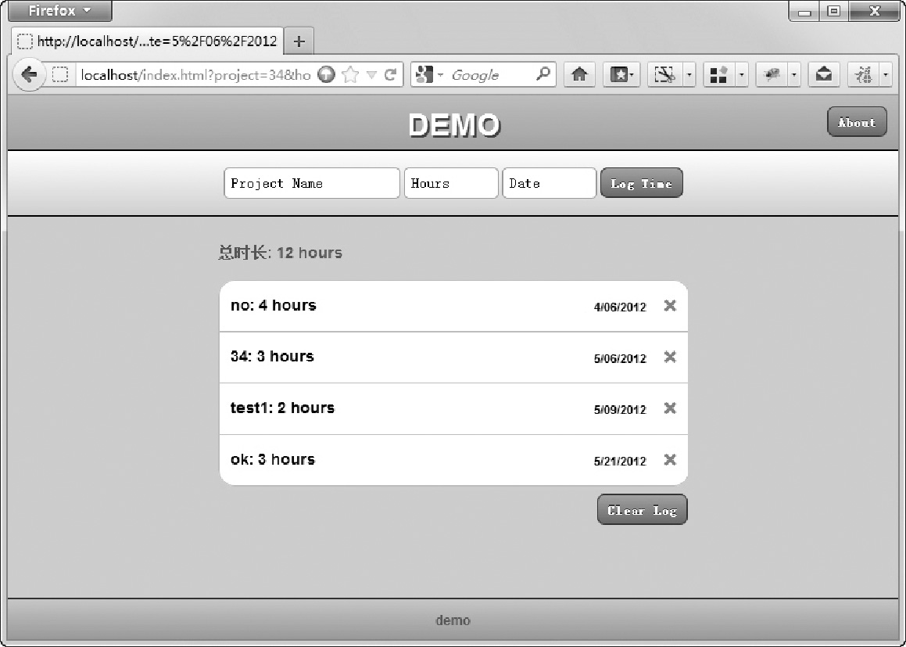Screen dimensions: 906x647
Task: Go back with the Firefox back arrow
Action: tap(28, 74)
